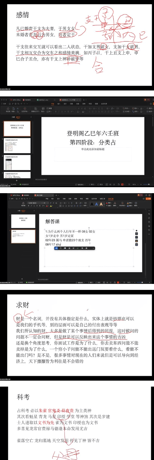Open the 图片 picture dropdown in the 登明阁乙巳年六壬班 window
This screenshot has width=154, height=460.
(136, 108)
